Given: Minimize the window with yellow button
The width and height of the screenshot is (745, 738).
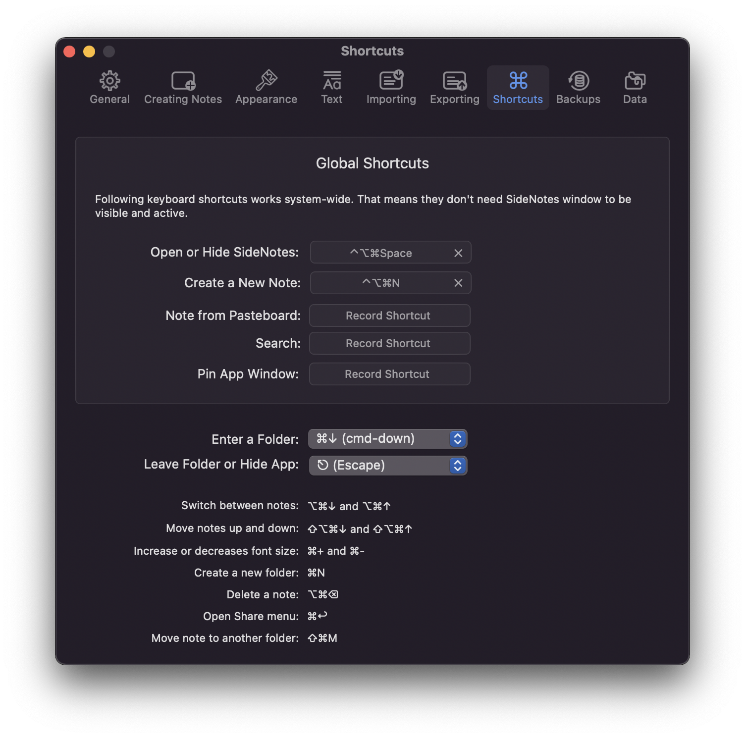Looking at the screenshot, I should click(89, 52).
